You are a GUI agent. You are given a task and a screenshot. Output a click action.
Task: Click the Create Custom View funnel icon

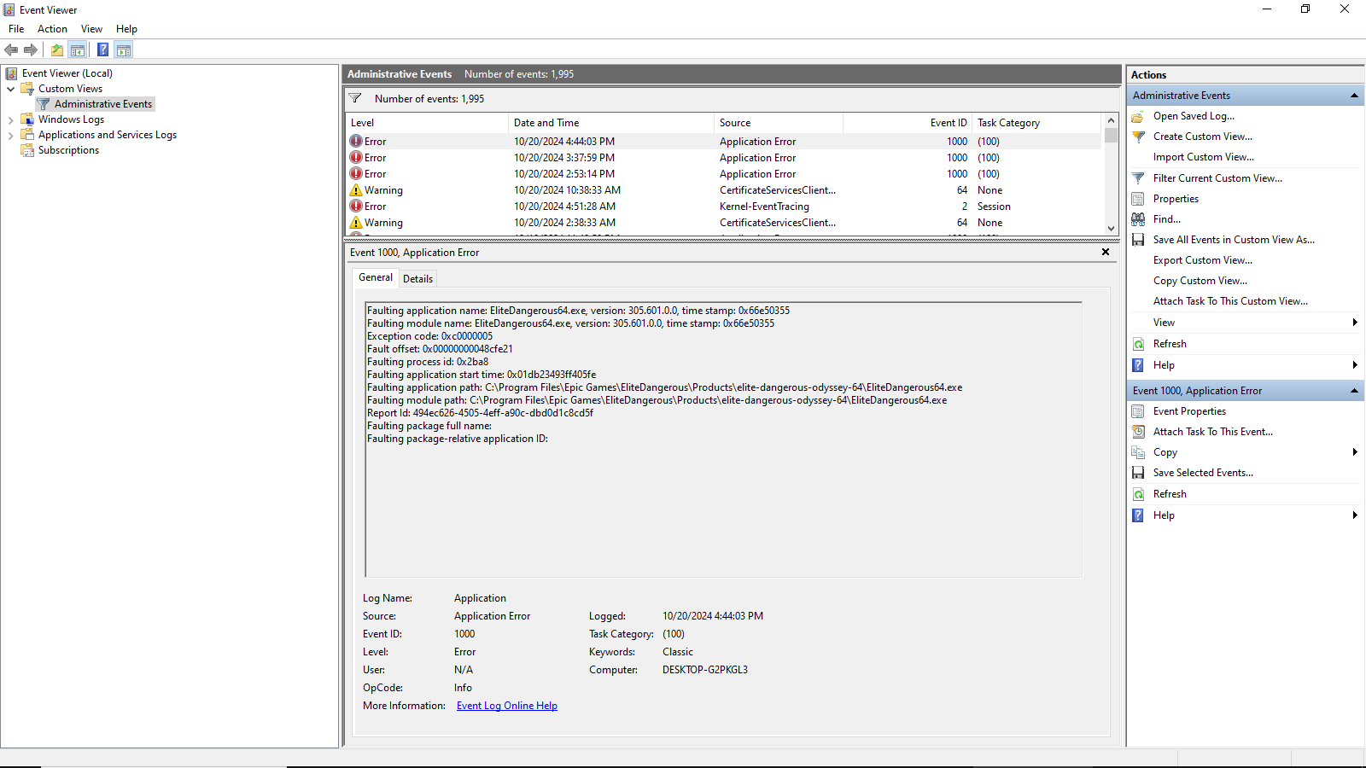point(1138,137)
